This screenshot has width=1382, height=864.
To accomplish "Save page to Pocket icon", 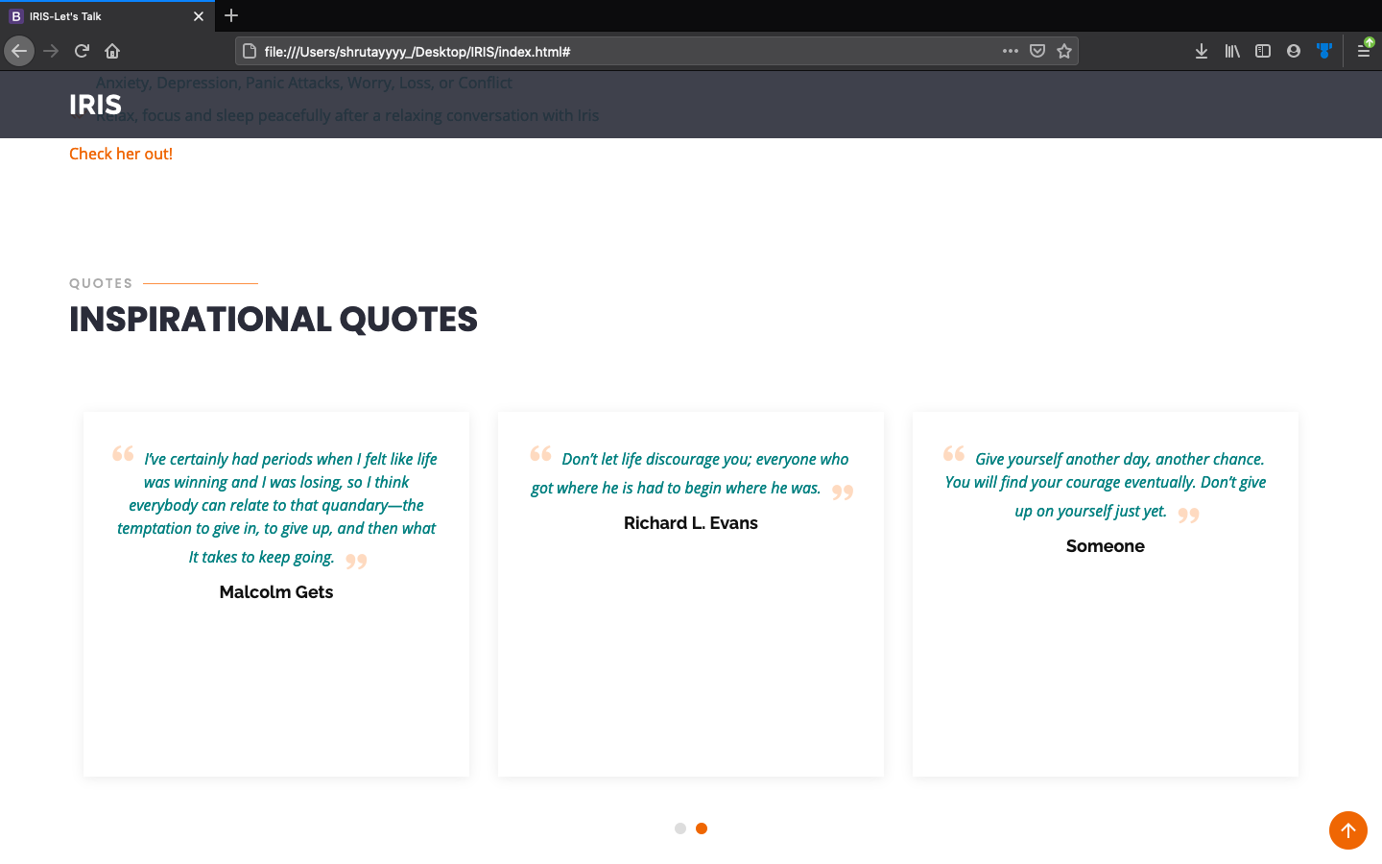I will (x=1037, y=51).
